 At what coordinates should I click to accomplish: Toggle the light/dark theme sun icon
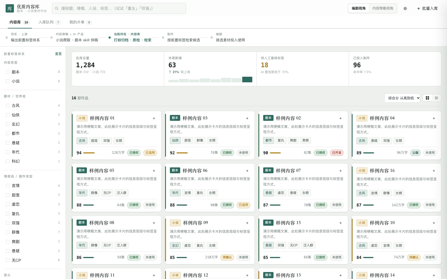click(405, 8)
